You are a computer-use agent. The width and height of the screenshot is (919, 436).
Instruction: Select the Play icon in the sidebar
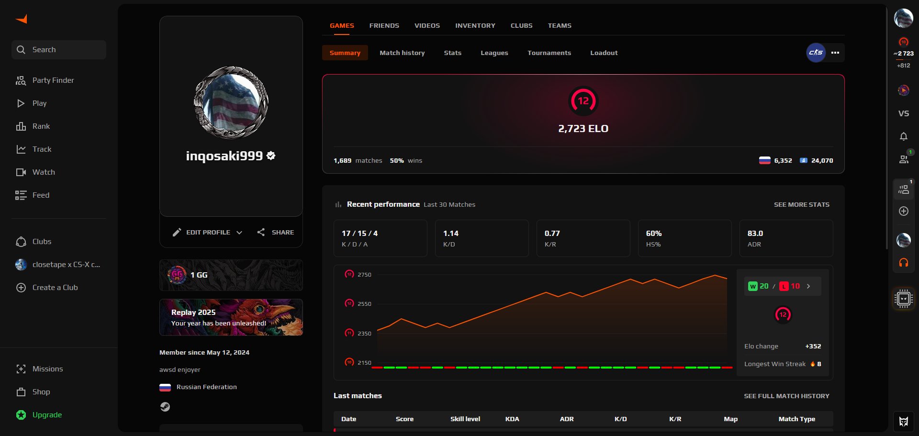click(21, 103)
